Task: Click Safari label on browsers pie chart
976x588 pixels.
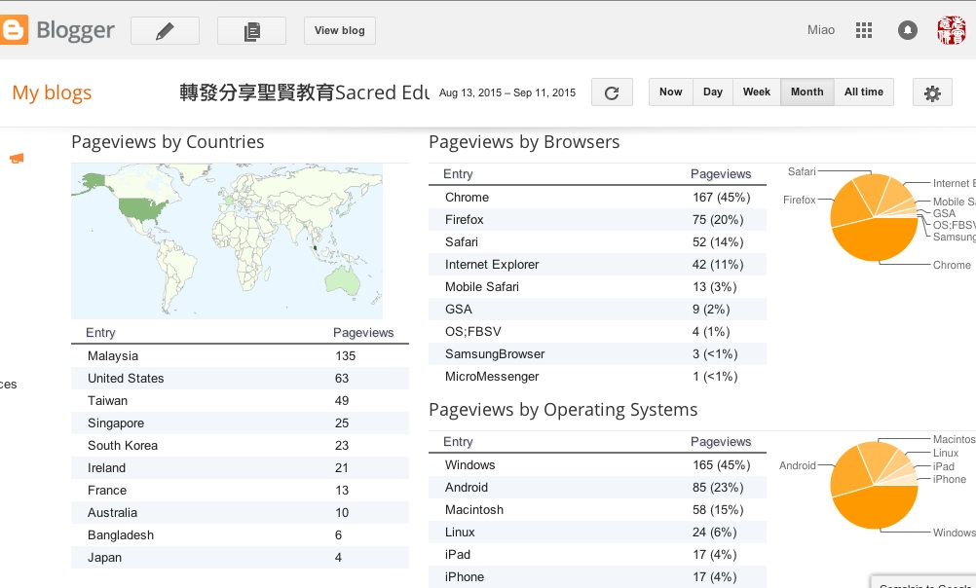Action: click(x=802, y=171)
